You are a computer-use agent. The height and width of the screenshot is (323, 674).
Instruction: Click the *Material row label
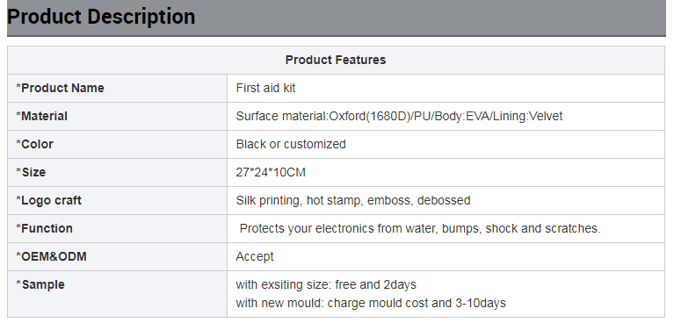pos(41,116)
